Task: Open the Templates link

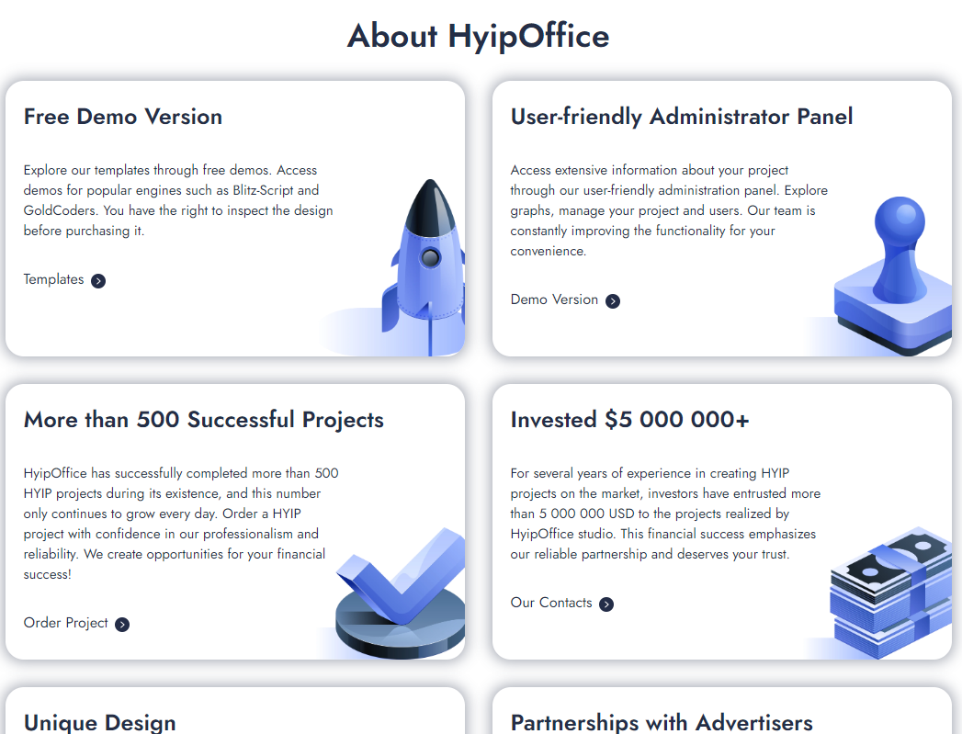Action: pos(54,279)
